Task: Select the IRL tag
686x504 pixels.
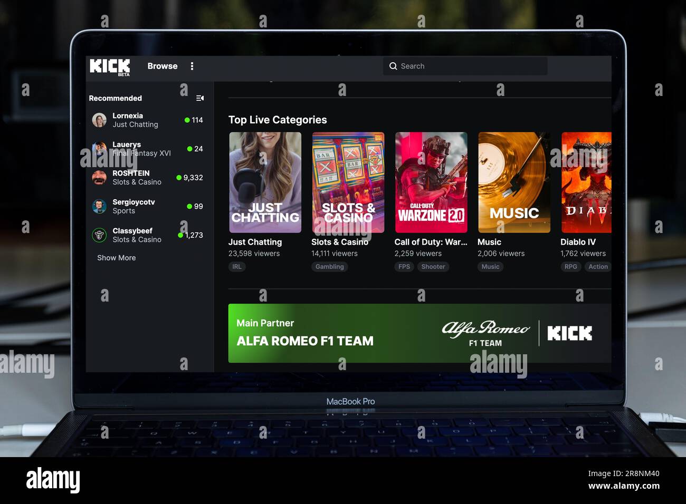Action: coord(237,267)
